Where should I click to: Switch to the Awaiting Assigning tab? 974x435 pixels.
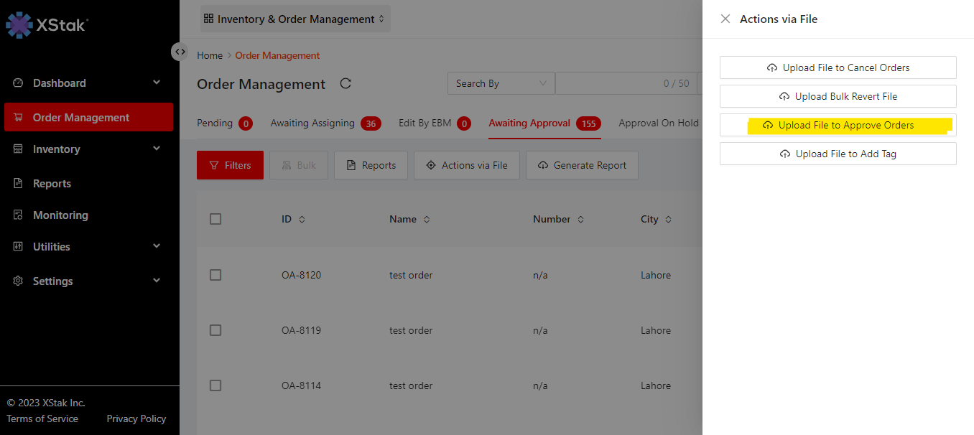[x=312, y=123]
